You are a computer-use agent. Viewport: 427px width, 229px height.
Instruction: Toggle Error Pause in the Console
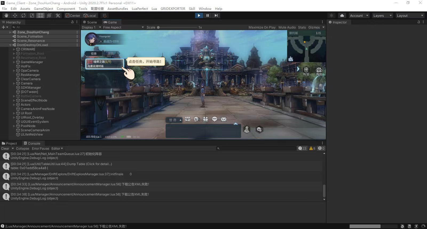tap(41, 148)
